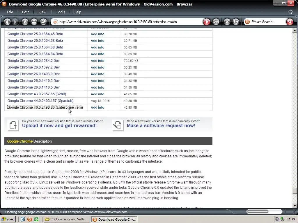Click Add info for Chrome 25.0.1364.45 Beta
298x223 pixels.
[97, 34]
